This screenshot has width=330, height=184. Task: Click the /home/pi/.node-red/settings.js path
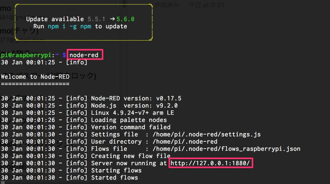[x=207, y=134]
